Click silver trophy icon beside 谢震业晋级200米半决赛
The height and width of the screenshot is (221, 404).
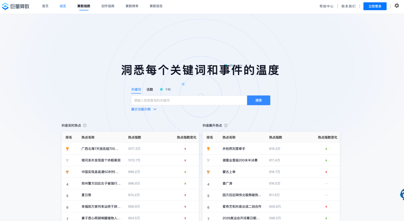click(x=208, y=160)
